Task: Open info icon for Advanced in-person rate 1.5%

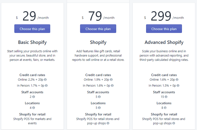Action: click(178, 86)
